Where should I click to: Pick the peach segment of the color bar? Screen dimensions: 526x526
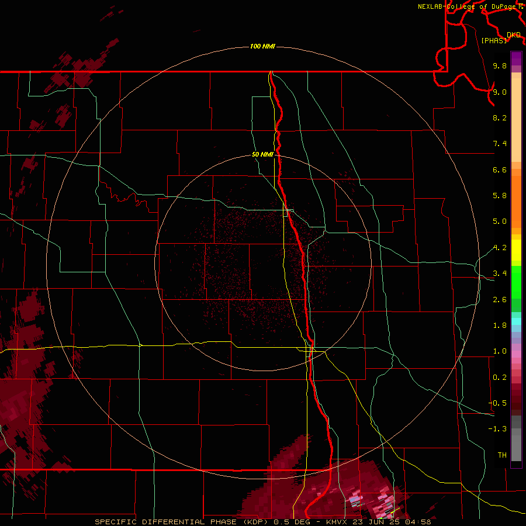pyautogui.click(x=516, y=121)
